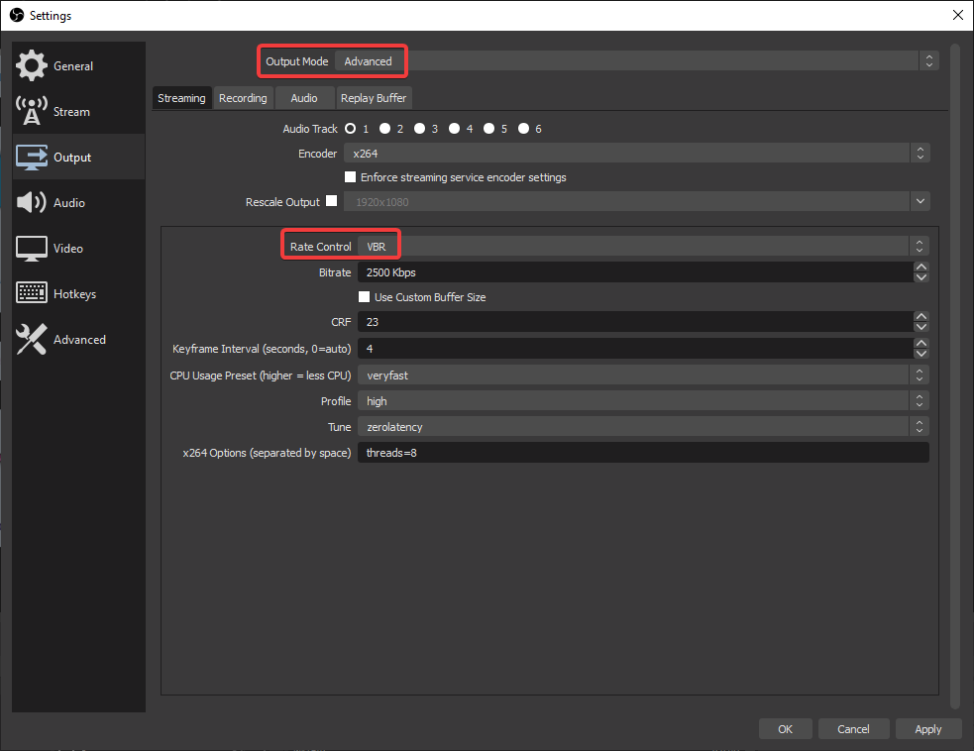Enable Enforce streaming service encoder settings

(350, 176)
